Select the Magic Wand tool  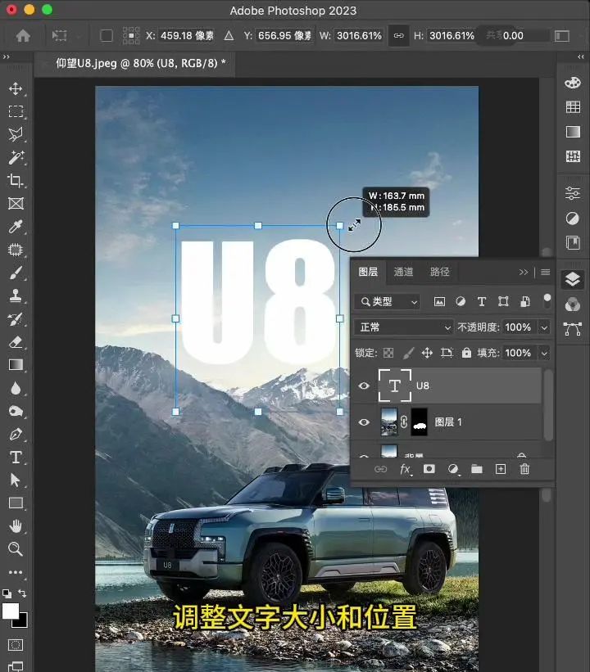[x=16, y=157]
